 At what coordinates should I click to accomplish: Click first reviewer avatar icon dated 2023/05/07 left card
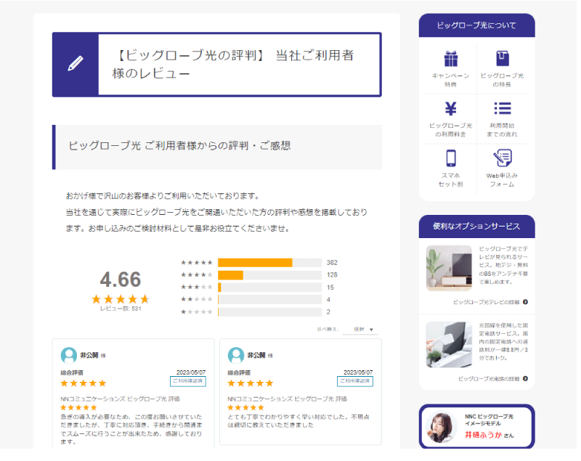(68, 356)
